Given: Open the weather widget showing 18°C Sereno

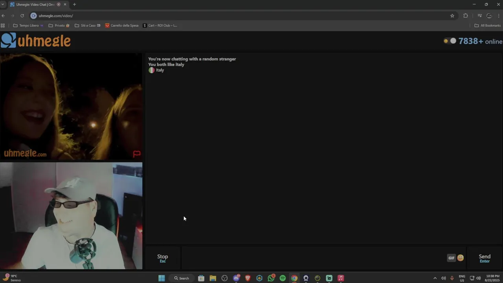Looking at the screenshot, I should pos(12,278).
